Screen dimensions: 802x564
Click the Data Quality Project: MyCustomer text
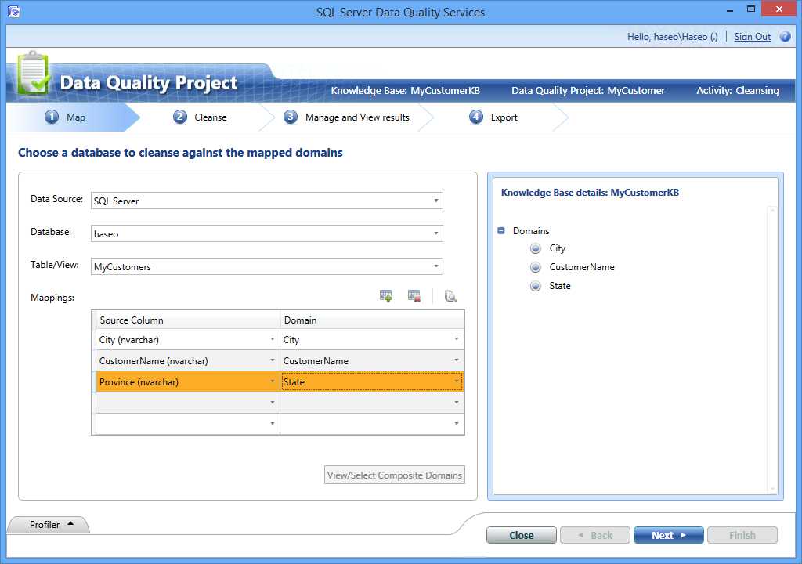587,91
